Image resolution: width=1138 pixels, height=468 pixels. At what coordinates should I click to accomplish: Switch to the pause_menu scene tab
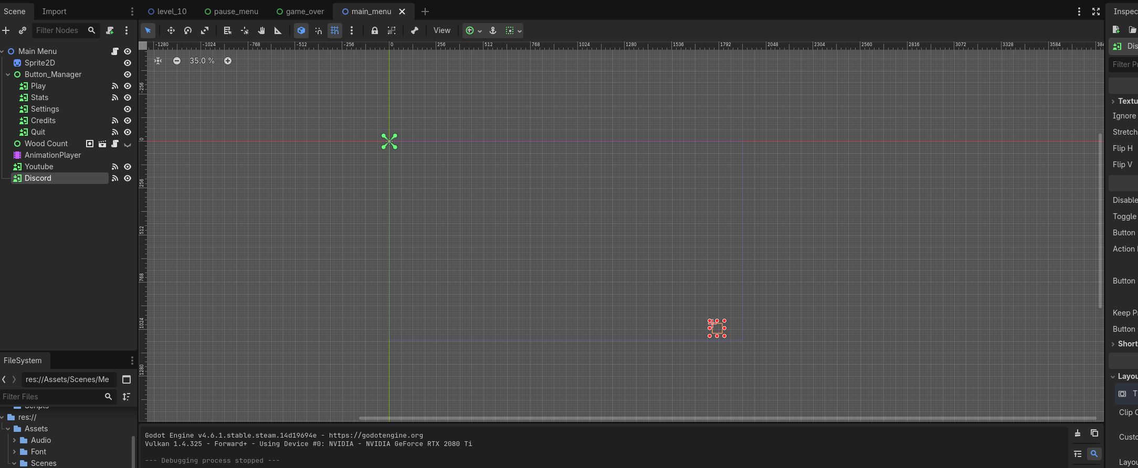(236, 12)
